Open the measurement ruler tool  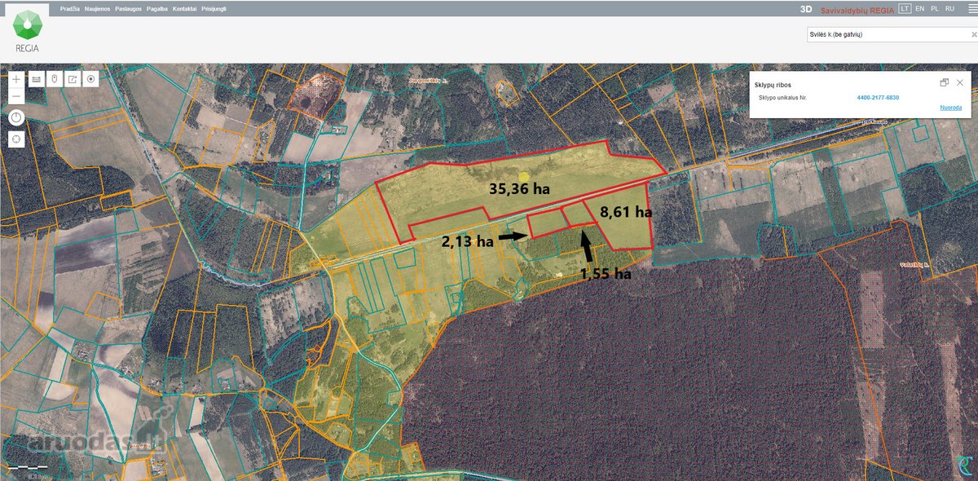pyautogui.click(x=36, y=79)
